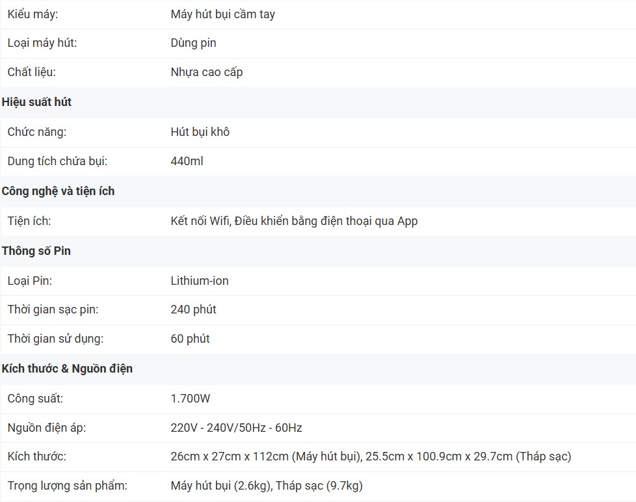This screenshot has height=502, width=636.
Task: Click the 'Kích thước & Nguồn điện' header
Action: [67, 369]
